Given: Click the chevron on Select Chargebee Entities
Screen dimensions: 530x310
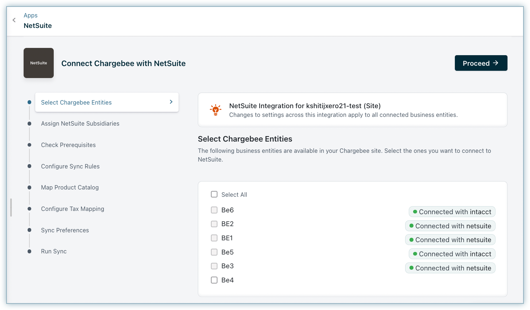Looking at the screenshot, I should point(171,102).
